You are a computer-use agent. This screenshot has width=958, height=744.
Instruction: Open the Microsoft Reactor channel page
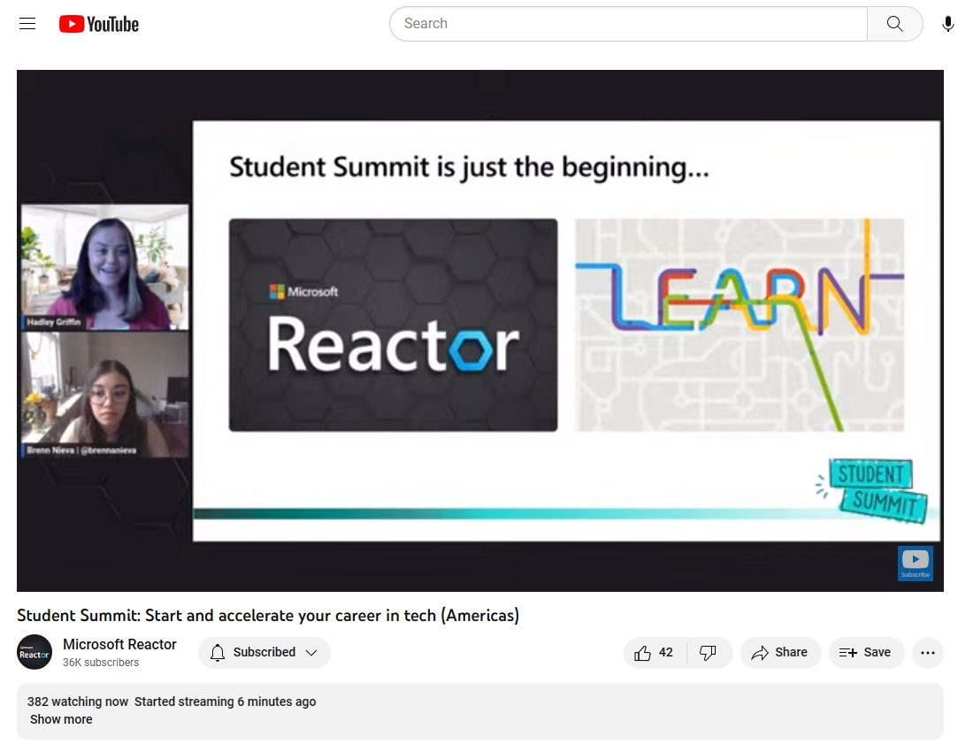point(119,644)
